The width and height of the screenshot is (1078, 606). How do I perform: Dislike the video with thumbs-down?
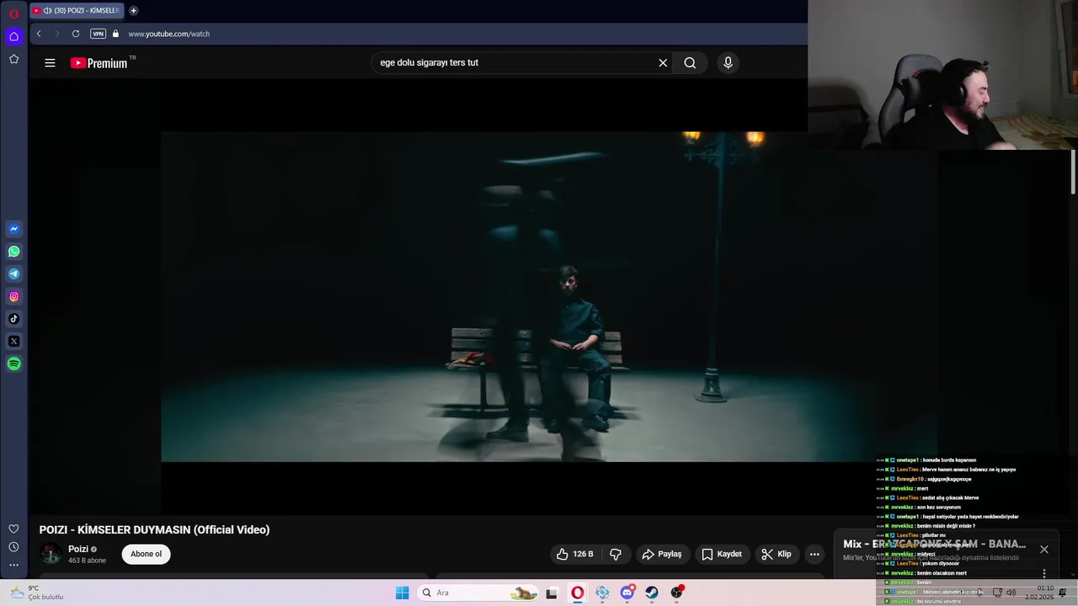(x=616, y=554)
